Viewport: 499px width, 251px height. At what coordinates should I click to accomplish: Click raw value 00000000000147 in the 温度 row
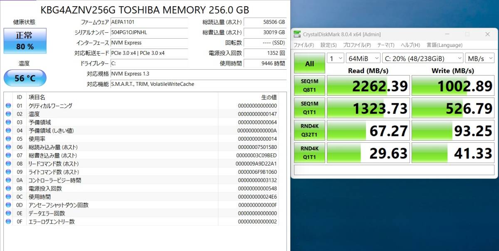click(257, 114)
